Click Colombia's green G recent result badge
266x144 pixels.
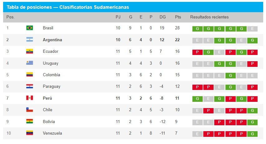click(x=230, y=76)
